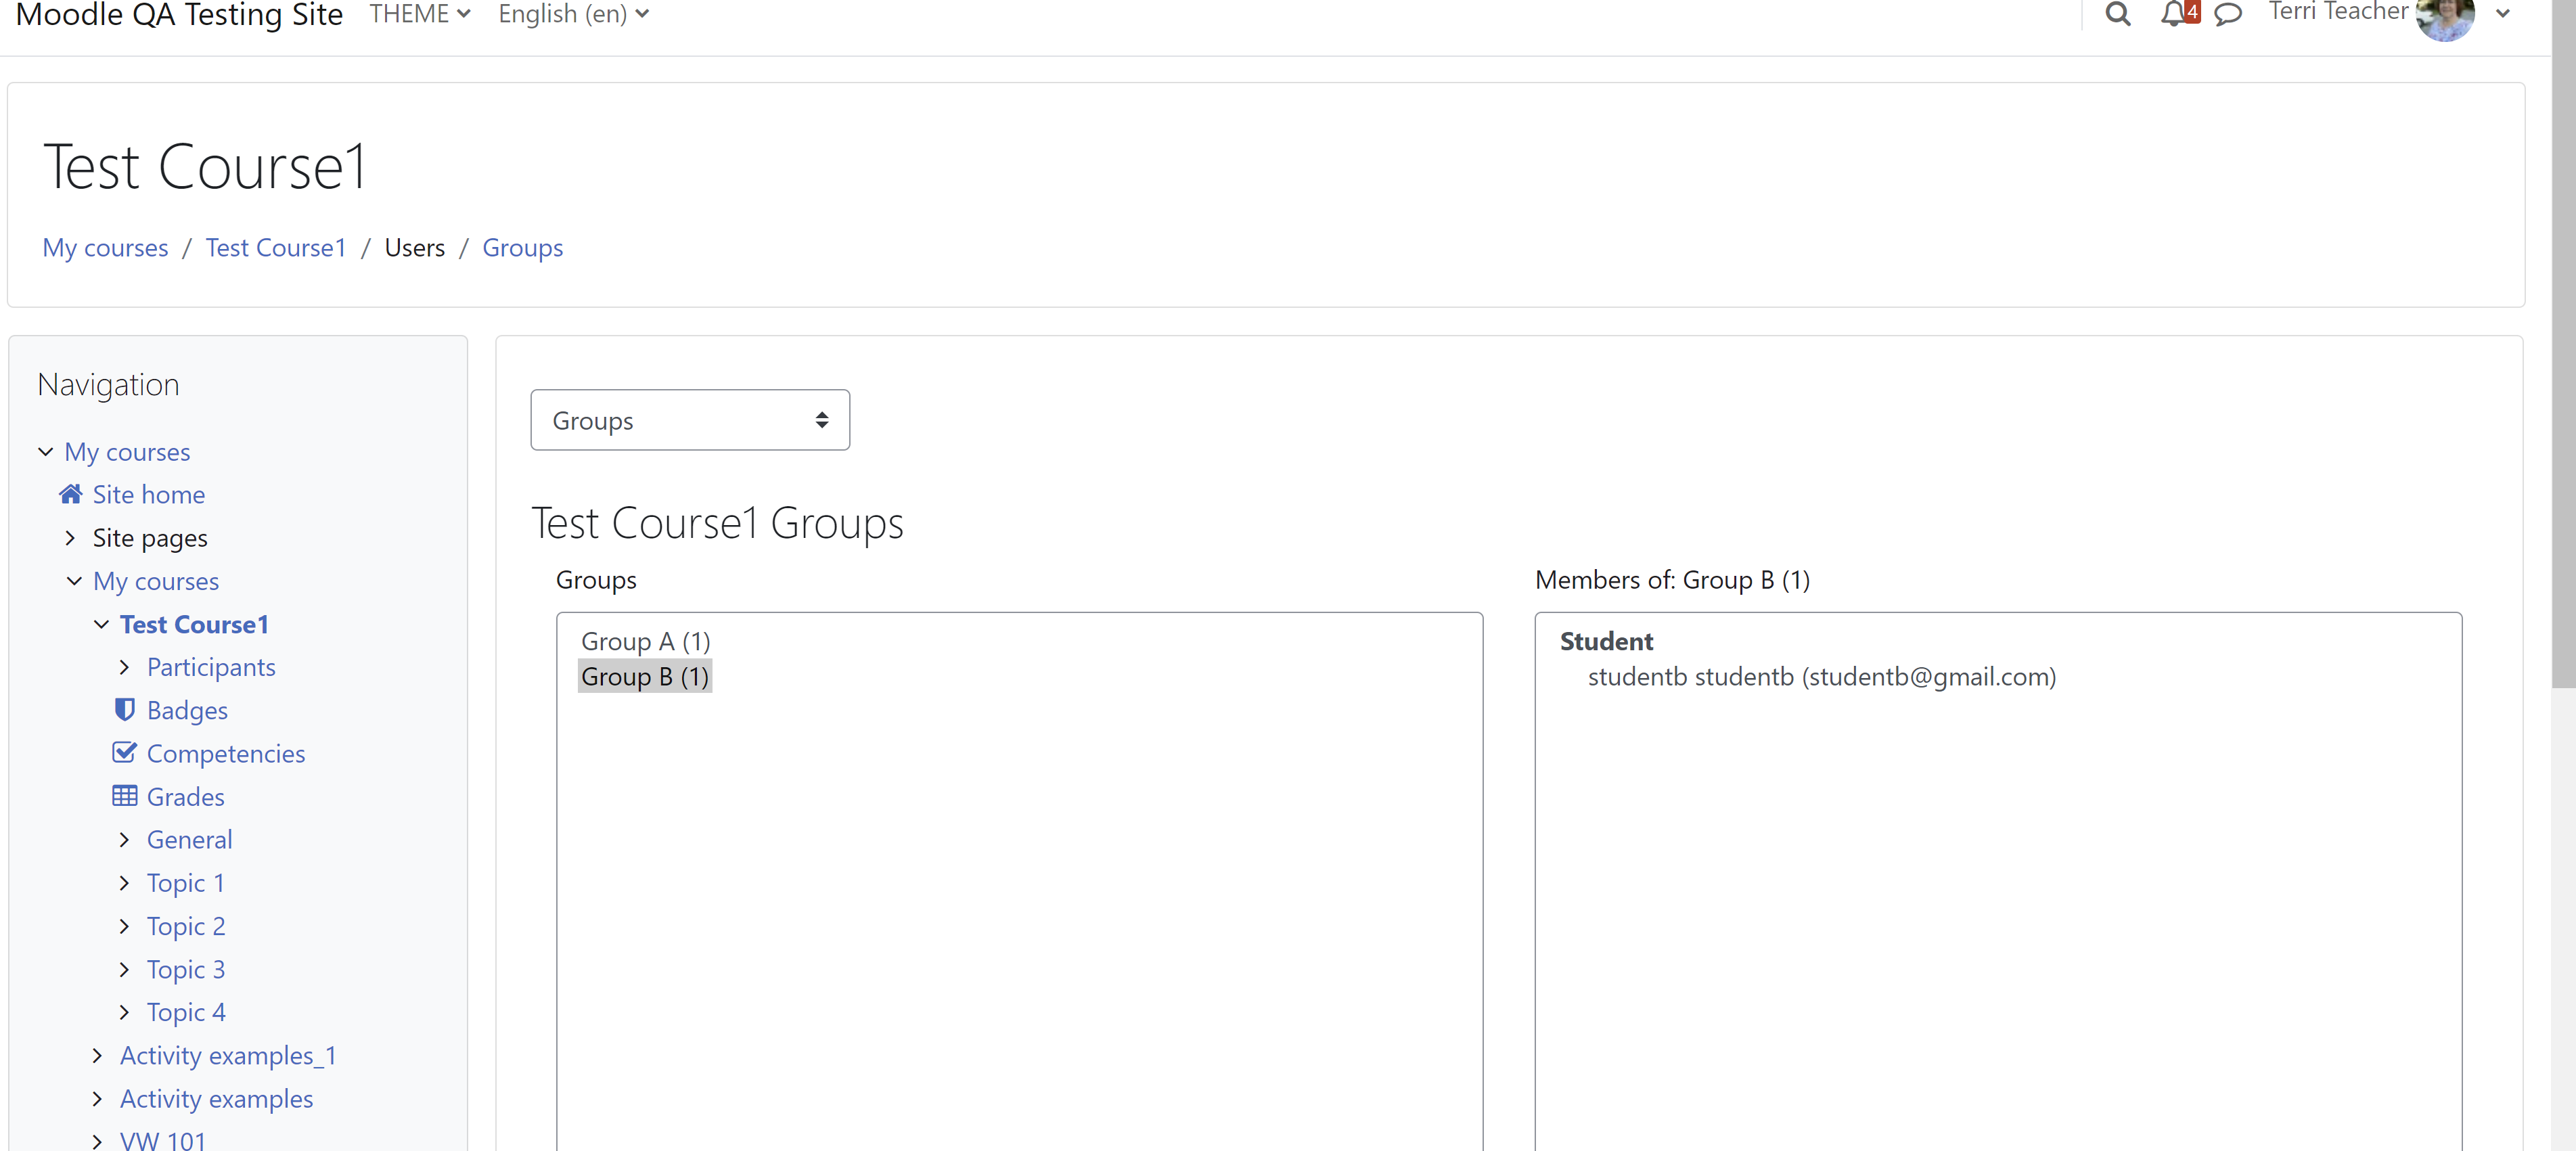Expand the Topic 4 node
The height and width of the screenshot is (1151, 2576).
[x=124, y=1012]
